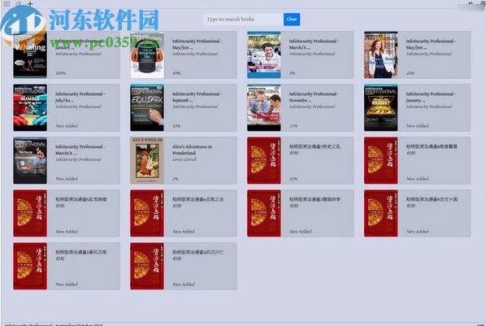The height and width of the screenshot is (326, 486).
Task: Open the red-haired woman magazine cover
Action: [x=380, y=54]
